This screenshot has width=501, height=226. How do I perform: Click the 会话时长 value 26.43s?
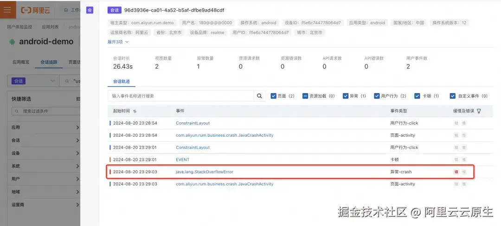tap(122, 66)
